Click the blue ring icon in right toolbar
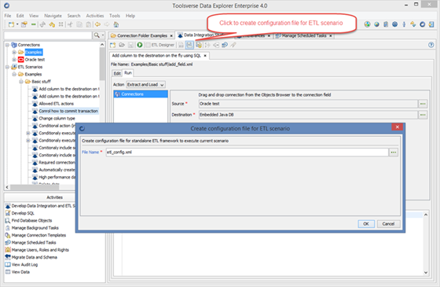 click(x=423, y=24)
